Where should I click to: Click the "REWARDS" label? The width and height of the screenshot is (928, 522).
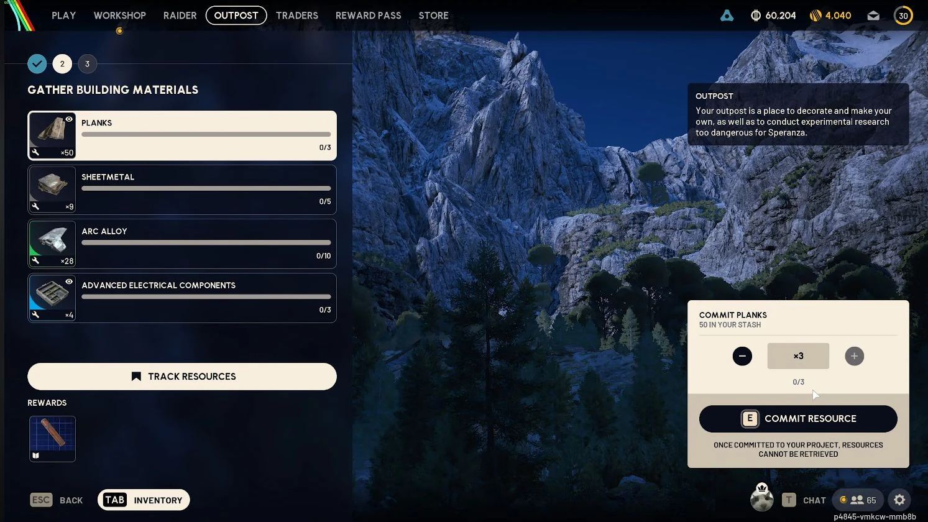47,403
